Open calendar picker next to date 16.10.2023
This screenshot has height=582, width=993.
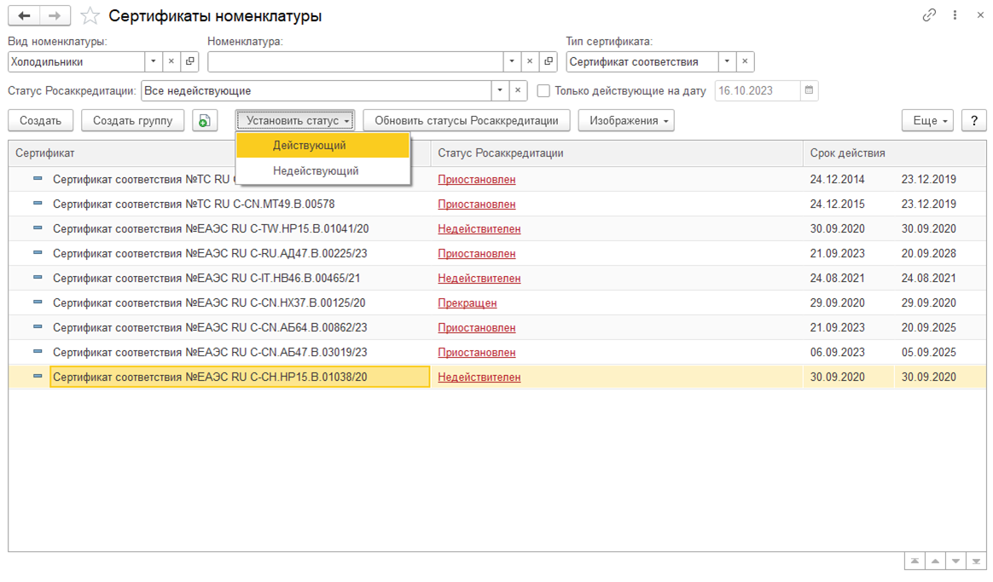pyautogui.click(x=809, y=90)
